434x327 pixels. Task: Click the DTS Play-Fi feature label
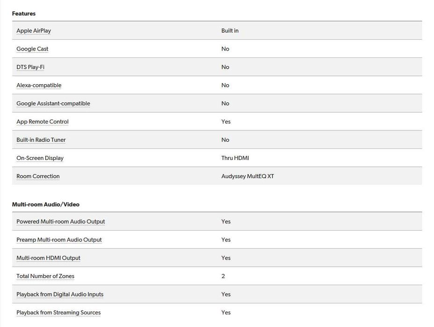(x=30, y=67)
